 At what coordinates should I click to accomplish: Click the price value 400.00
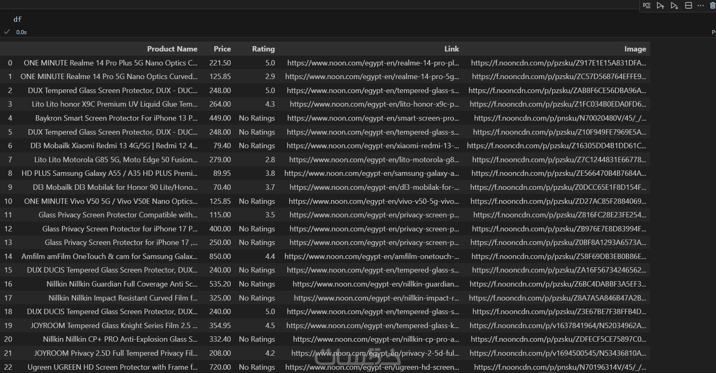pyautogui.click(x=220, y=229)
